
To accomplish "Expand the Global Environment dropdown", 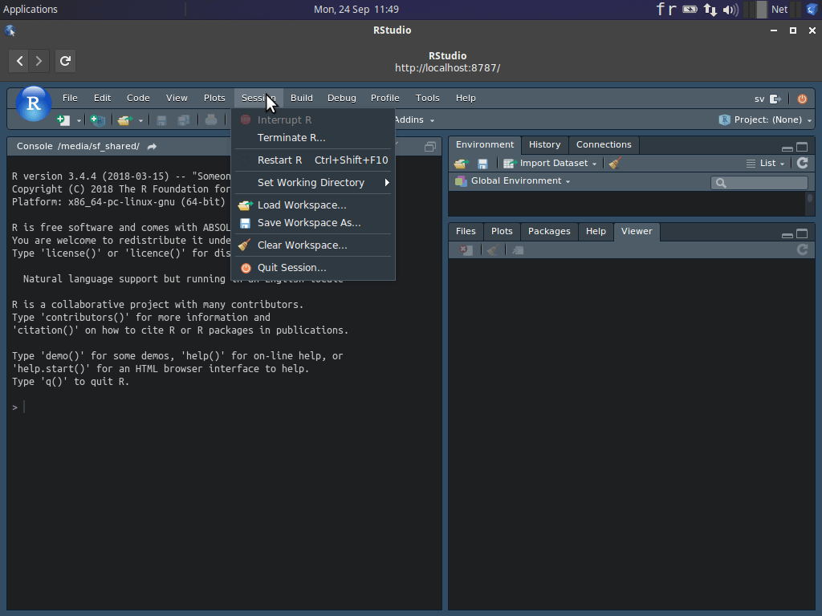I will [513, 180].
